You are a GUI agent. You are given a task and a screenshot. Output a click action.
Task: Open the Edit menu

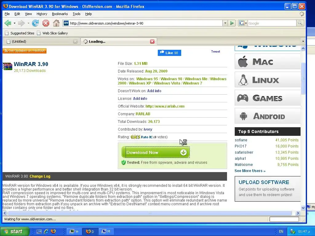pos(17,14)
